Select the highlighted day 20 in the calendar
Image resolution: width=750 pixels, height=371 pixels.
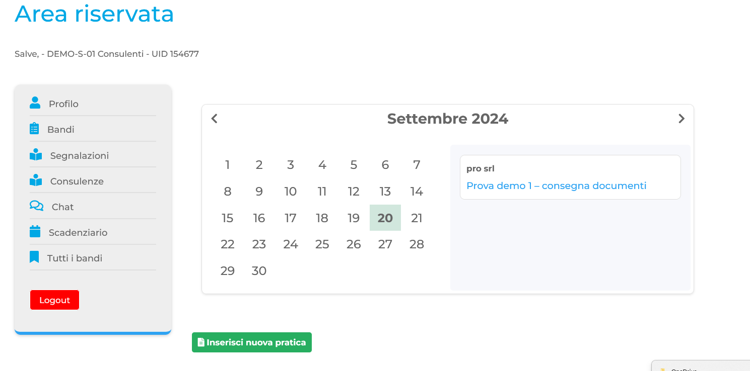385,218
